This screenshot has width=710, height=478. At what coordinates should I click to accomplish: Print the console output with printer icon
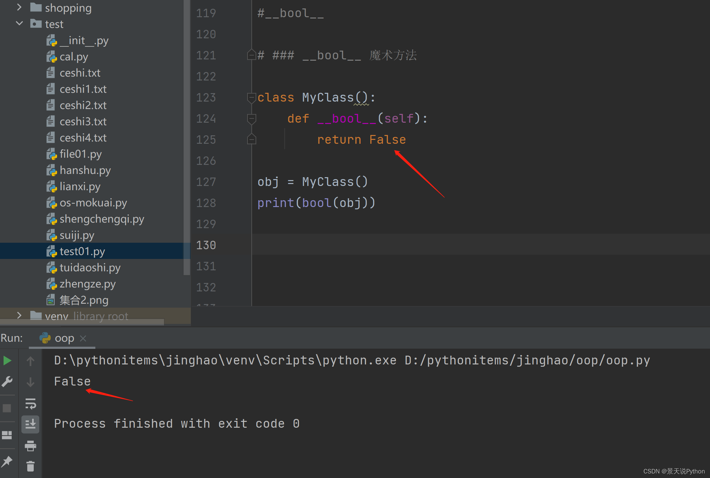(x=30, y=446)
